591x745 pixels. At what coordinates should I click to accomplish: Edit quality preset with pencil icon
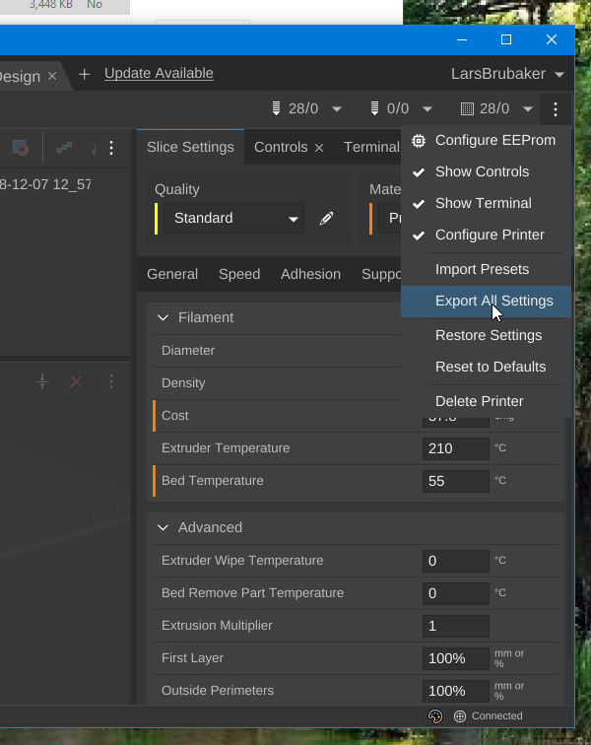point(326,219)
